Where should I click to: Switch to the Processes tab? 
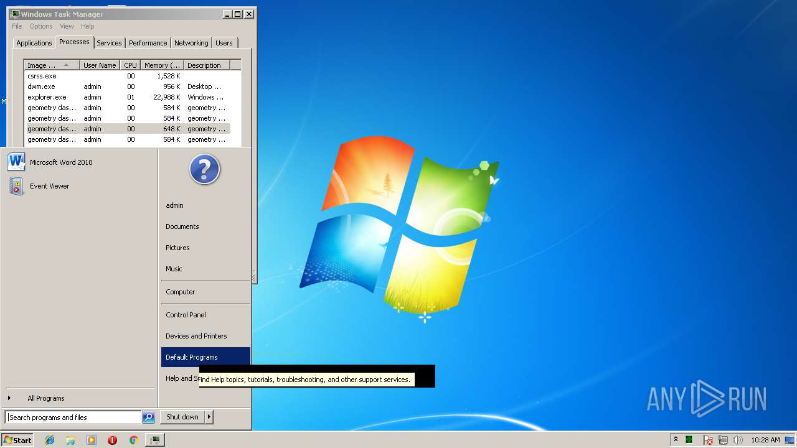[74, 42]
